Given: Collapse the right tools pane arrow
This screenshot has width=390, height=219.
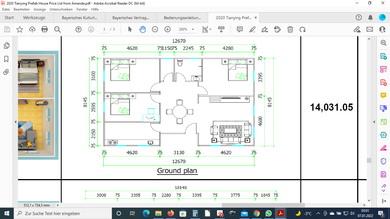Looking at the screenshot, I should coord(374,122).
